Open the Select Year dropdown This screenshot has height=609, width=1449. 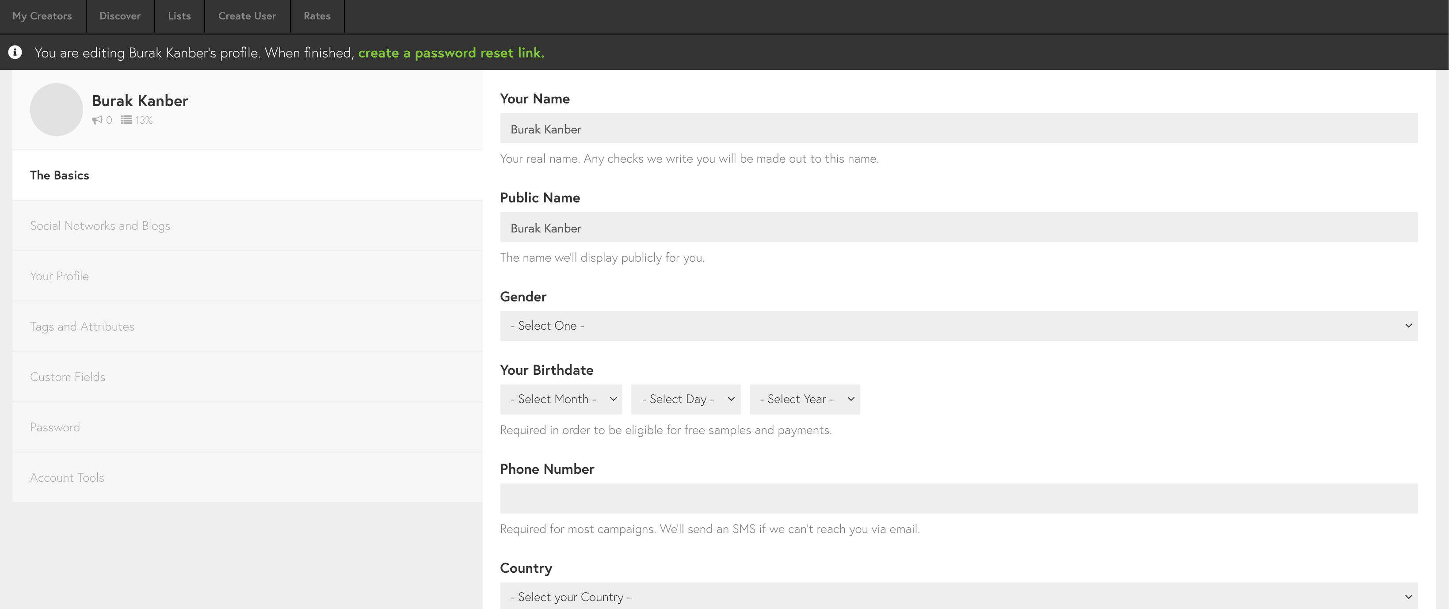click(805, 400)
